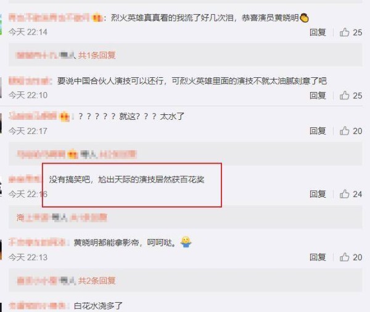
Task: Click the shrugging emoji after 呵呵哒
Action: click(x=186, y=242)
